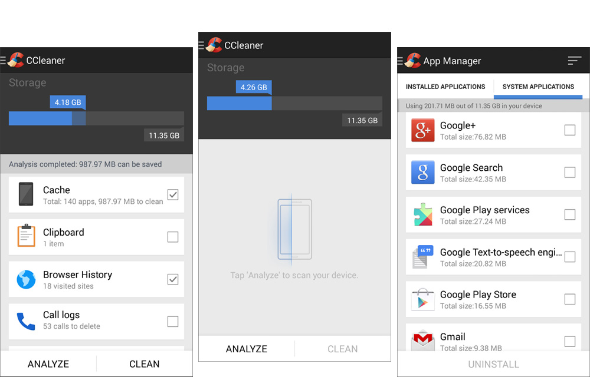This screenshot has width=590, height=377.
Task: Select the Google Search checkbox
Action: pos(570,173)
